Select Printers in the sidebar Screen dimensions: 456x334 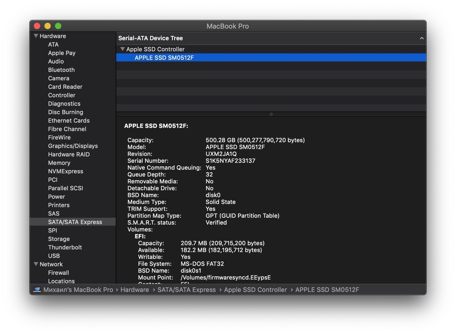[59, 205]
